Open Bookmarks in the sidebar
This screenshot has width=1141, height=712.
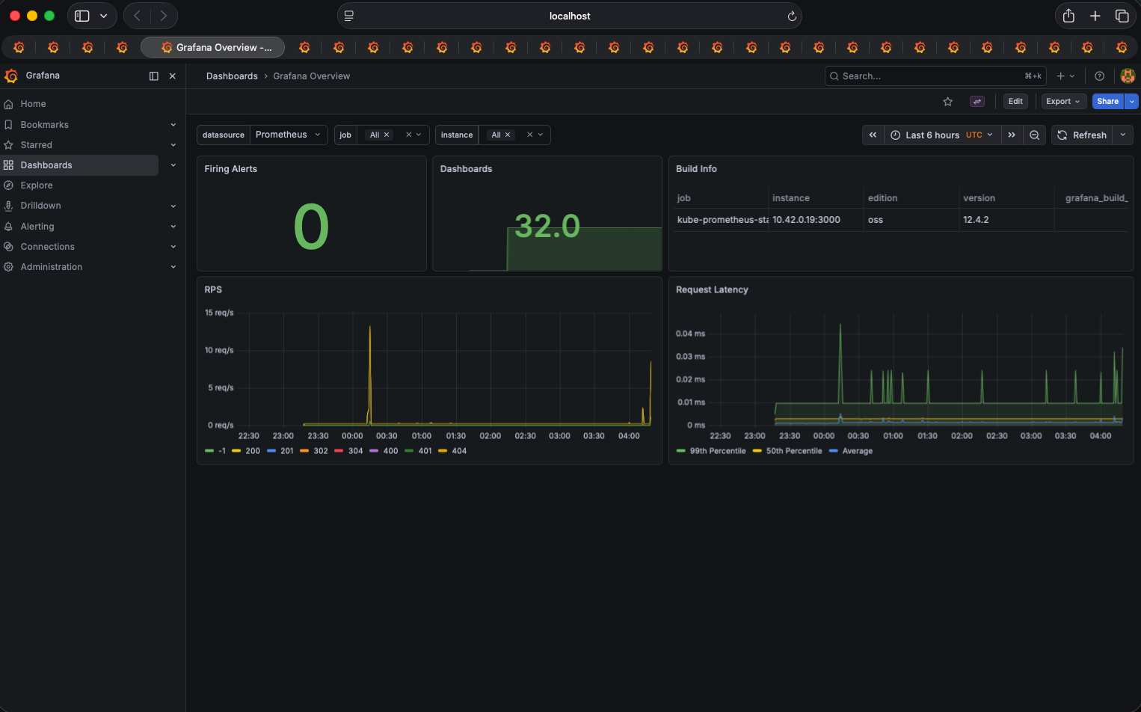click(x=44, y=125)
